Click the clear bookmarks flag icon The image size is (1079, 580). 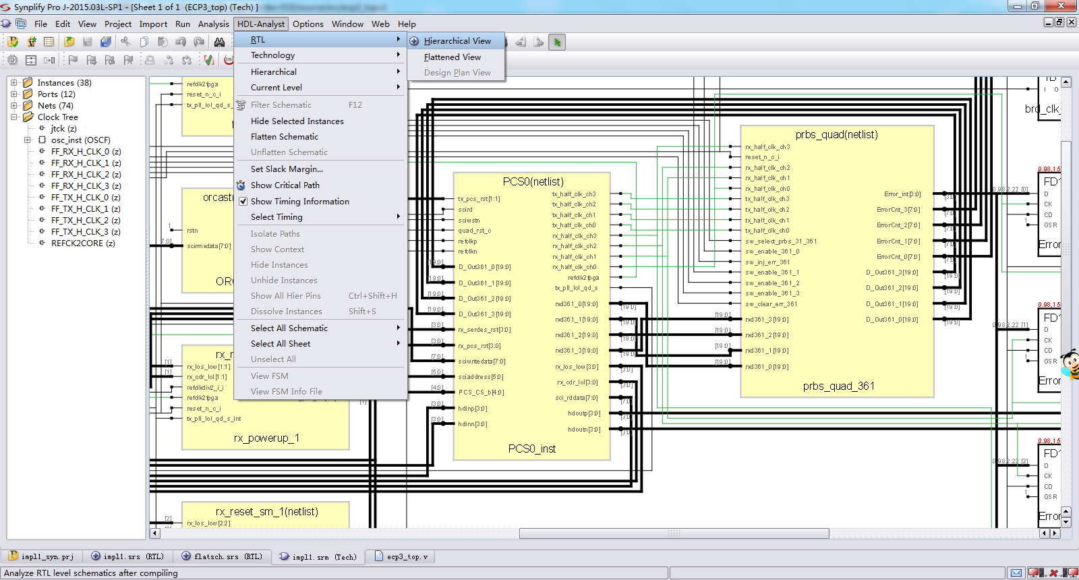pos(128,60)
